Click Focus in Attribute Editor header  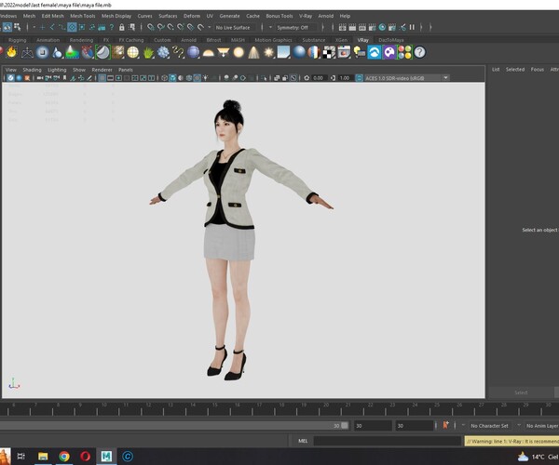[538, 70]
